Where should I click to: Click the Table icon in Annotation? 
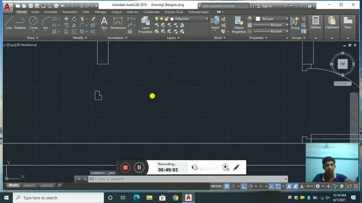(130, 32)
